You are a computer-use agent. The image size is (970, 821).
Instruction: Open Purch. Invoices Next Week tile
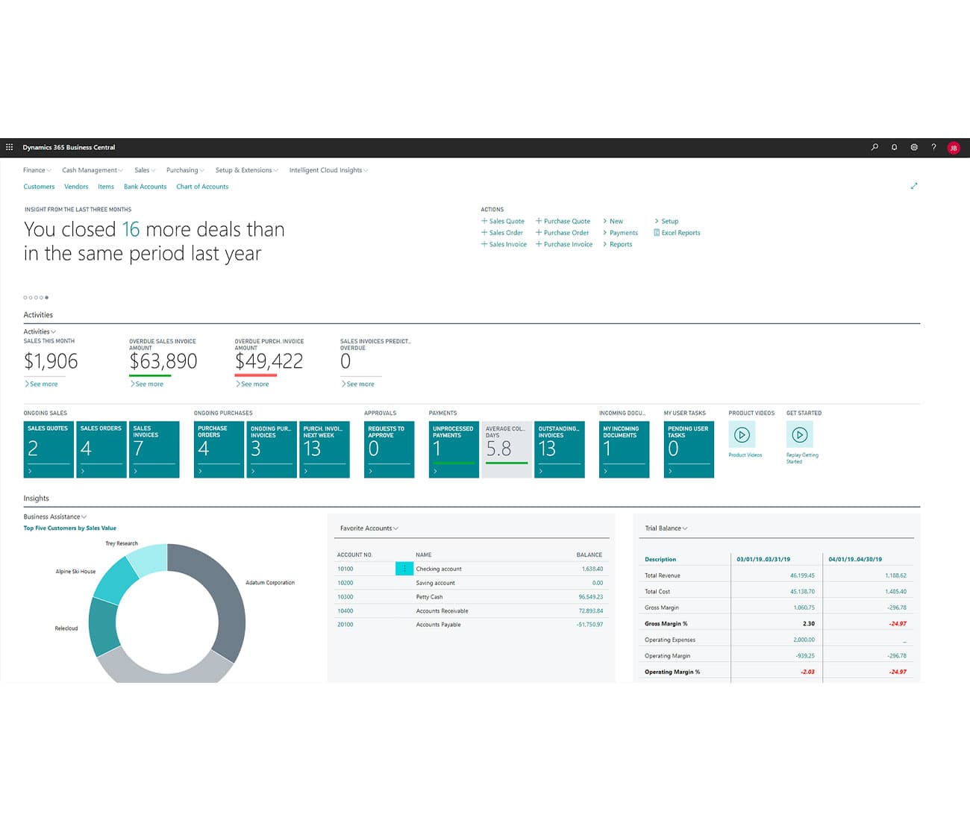pos(325,449)
